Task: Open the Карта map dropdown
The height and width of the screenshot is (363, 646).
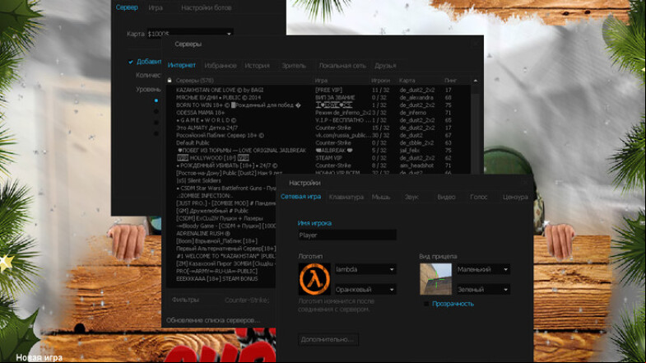Action: 190,34
